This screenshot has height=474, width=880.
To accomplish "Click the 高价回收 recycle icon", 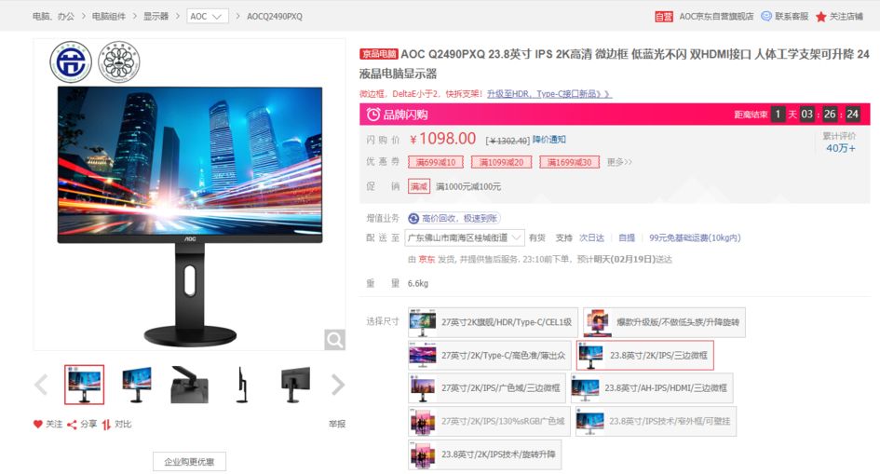I will pyautogui.click(x=413, y=218).
